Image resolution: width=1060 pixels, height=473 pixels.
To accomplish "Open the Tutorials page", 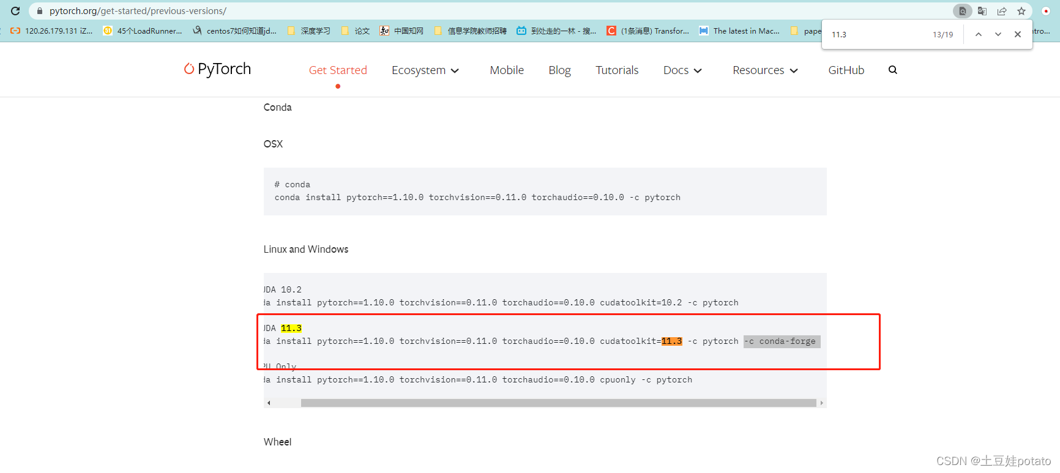I will click(617, 70).
